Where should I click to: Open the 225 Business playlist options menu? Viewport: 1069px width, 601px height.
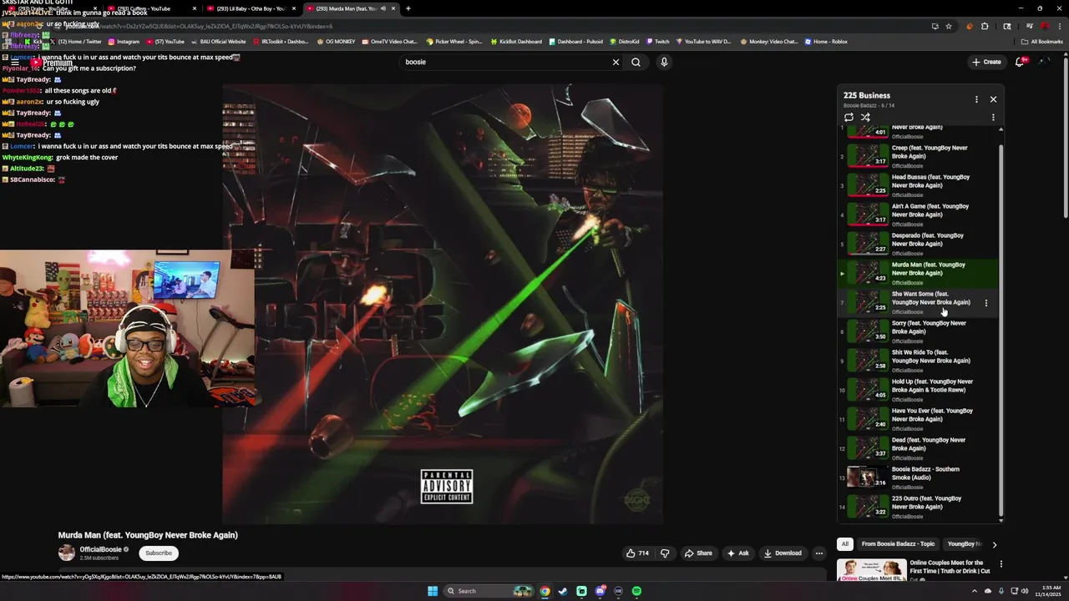[x=976, y=99]
